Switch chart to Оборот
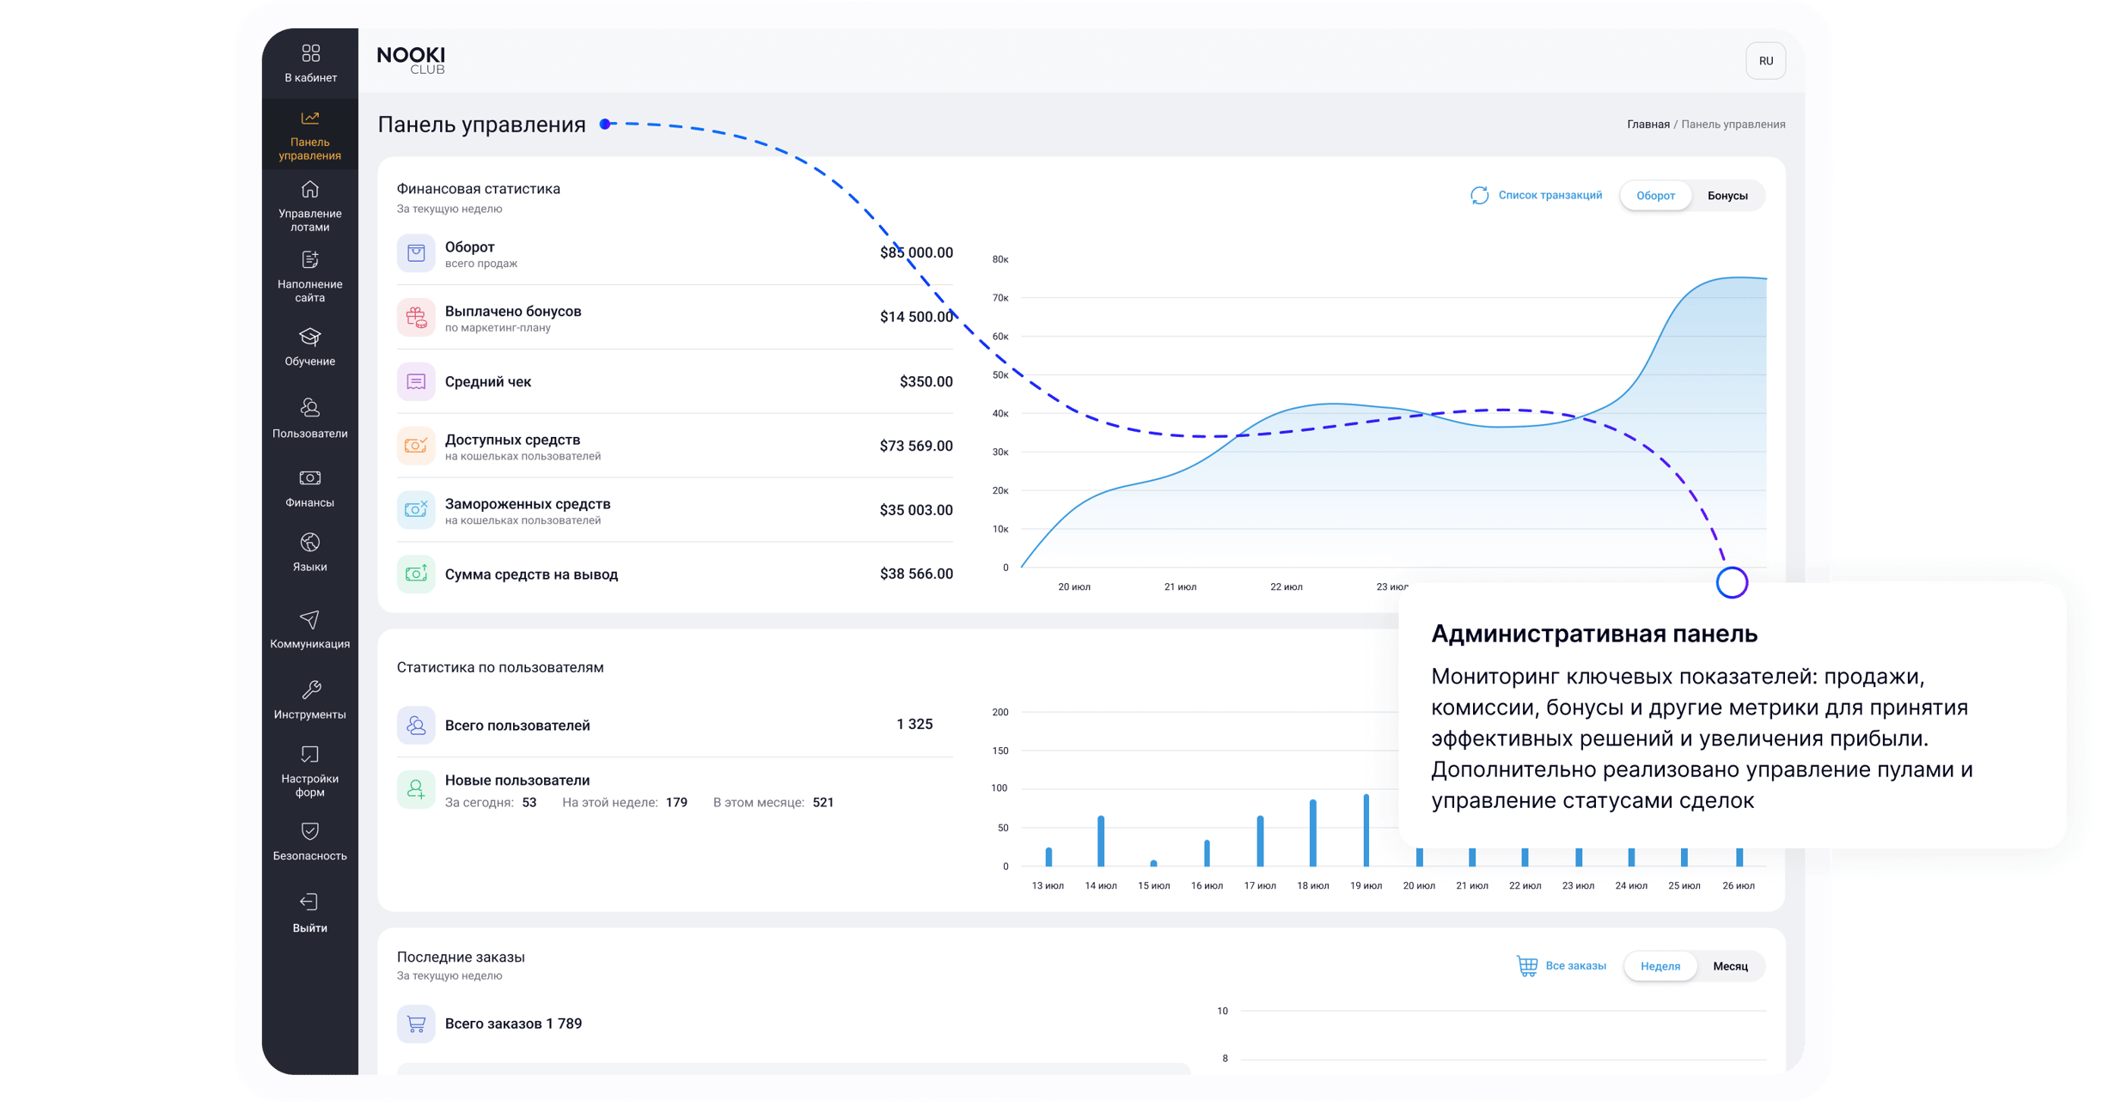Image resolution: width=2109 pixels, height=1118 pixels. click(x=1654, y=196)
